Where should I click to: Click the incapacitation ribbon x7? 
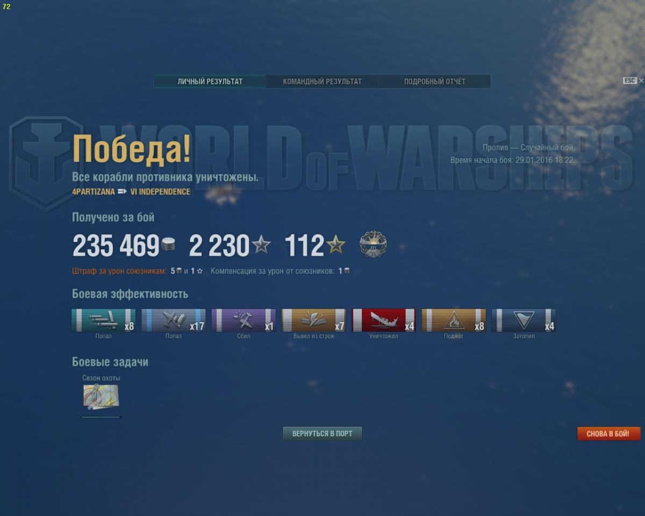click(313, 320)
